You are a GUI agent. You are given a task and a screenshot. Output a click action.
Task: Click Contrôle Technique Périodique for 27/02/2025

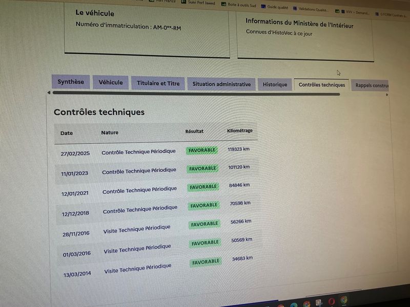tap(138, 151)
